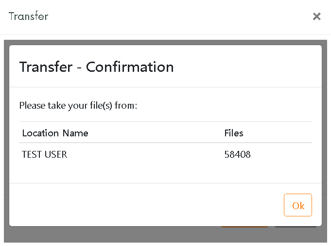Click the blank header area beside the Transfer title

[179, 16]
